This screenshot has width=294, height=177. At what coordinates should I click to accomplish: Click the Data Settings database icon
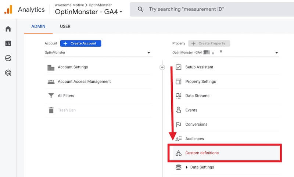[x=179, y=167]
